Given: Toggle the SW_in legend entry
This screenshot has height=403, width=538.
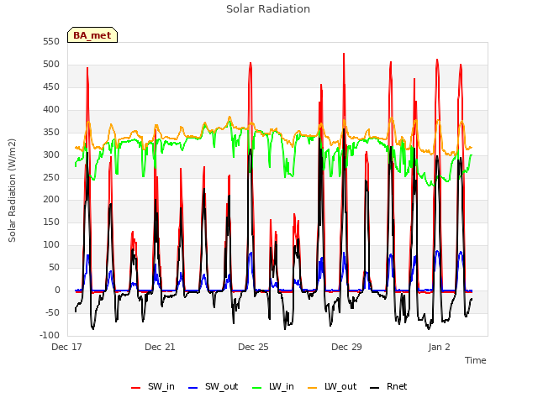Looking at the screenshot, I should pos(153,387).
